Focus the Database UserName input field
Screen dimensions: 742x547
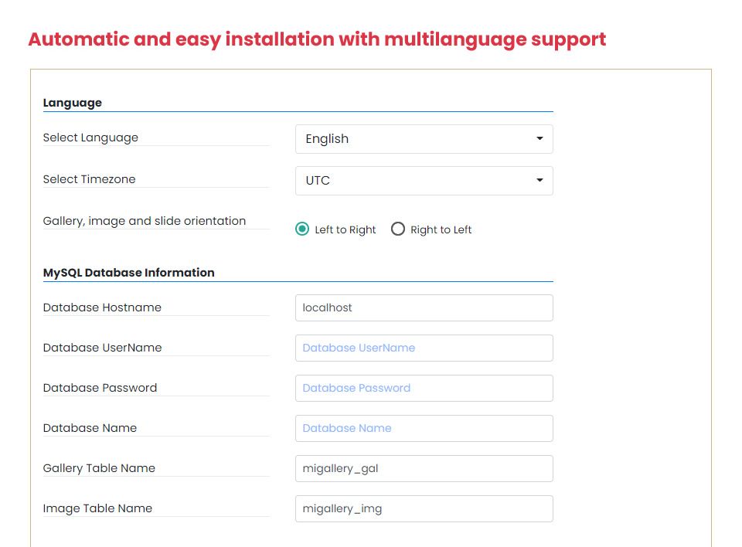click(424, 348)
